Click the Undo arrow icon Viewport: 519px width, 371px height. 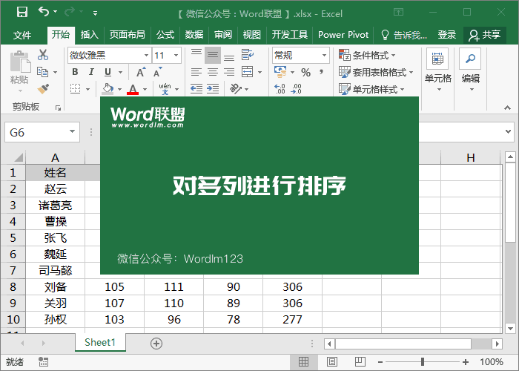pos(44,13)
